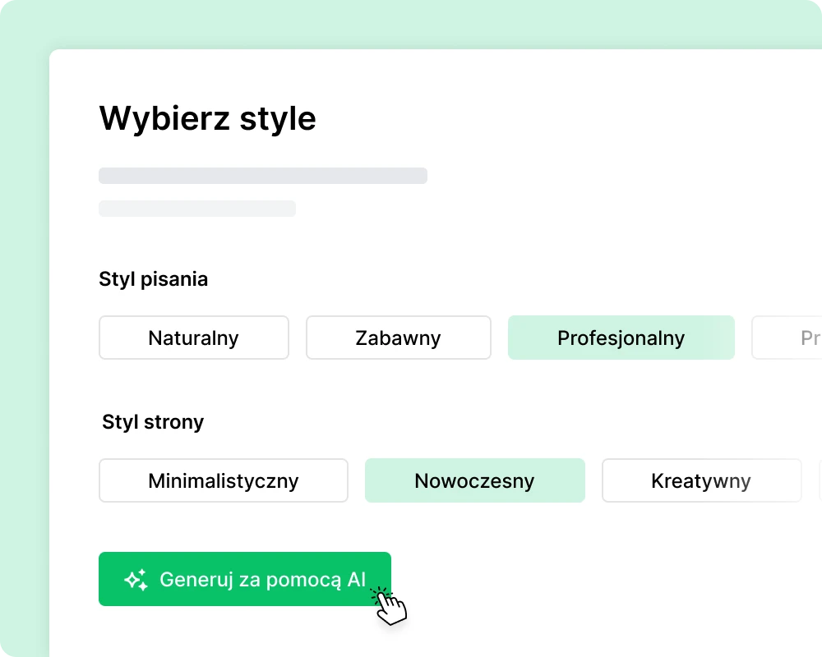
Task: Toggle the Nowoczesny page style
Action: point(474,480)
